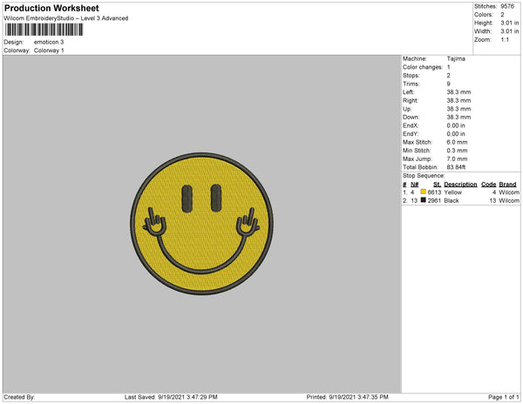Click the Trims value '9'
Viewport: 523px width, 404px height.
[x=449, y=84]
